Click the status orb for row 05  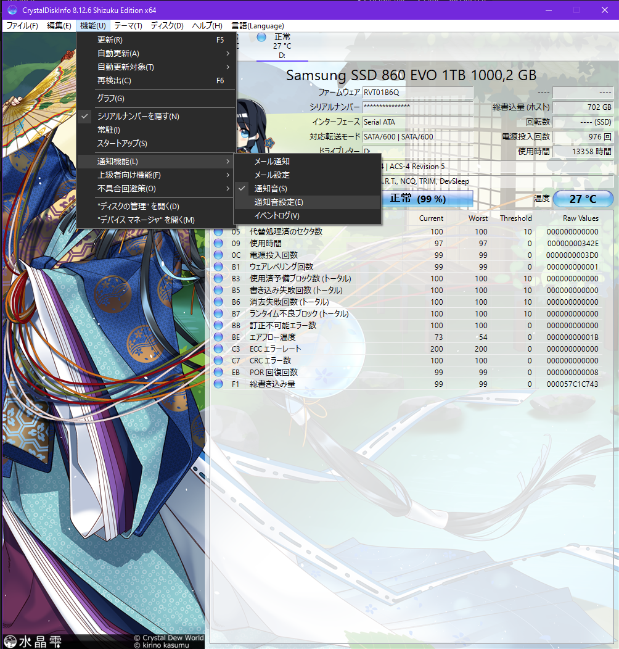pos(218,231)
